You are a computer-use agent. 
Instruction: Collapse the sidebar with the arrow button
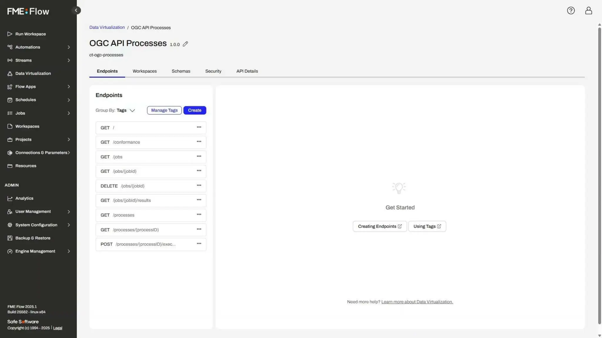coord(76,10)
